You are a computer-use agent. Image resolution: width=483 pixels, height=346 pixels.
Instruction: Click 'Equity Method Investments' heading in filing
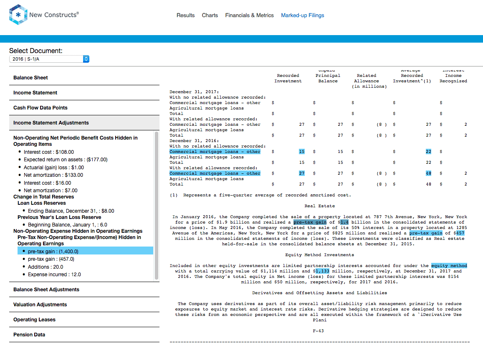click(x=320, y=255)
